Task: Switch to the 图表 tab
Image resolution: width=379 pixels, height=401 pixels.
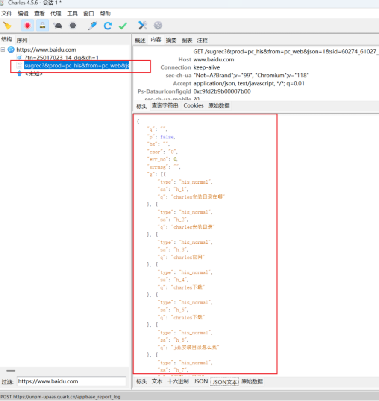Action: (187, 40)
